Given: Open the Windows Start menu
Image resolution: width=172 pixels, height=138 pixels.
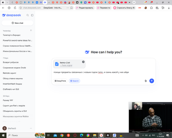Looking at the screenshot, I should 3,135.
